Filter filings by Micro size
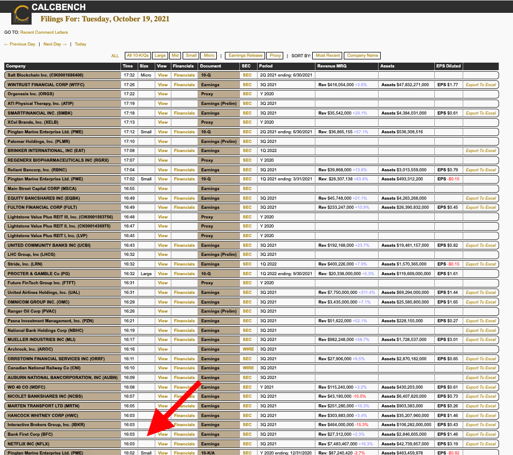The width and height of the screenshot is (513, 455). (209, 56)
